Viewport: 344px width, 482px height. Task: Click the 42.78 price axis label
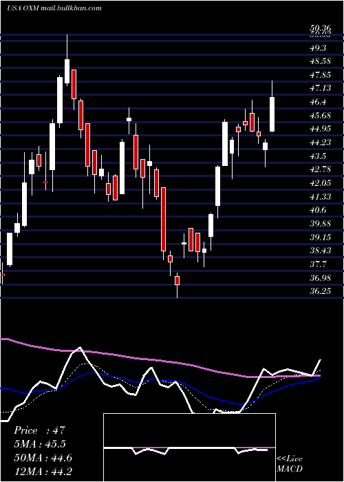point(321,169)
